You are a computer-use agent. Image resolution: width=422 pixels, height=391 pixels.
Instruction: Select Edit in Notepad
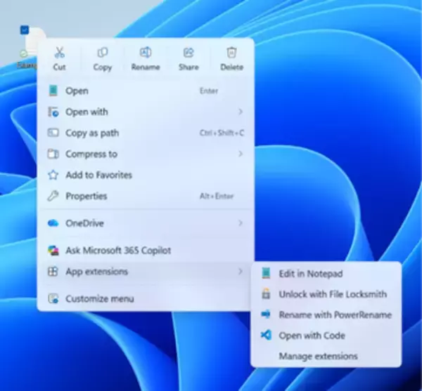point(326,274)
